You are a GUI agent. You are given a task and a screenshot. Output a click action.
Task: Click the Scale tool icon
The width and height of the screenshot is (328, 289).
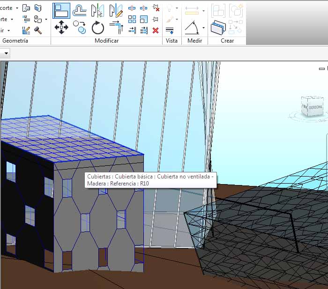[x=144, y=19]
